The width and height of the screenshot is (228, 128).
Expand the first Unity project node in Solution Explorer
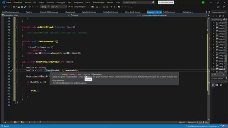(x=213, y=23)
